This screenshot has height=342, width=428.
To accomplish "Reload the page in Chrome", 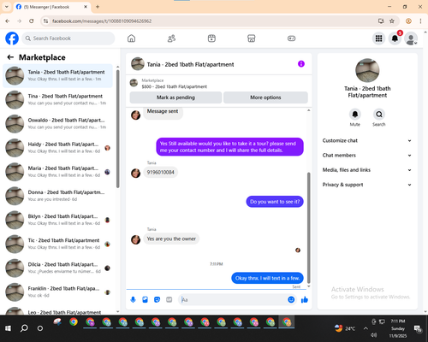I will point(32,21).
